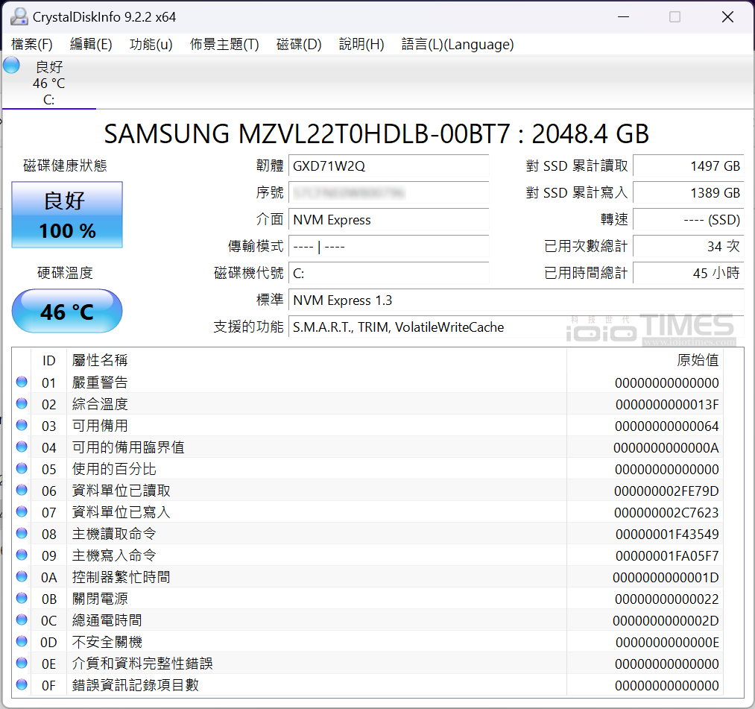The image size is (755, 709).
Task: Click status orb for attribute 08 主機讀取命令
Action: tap(22, 533)
